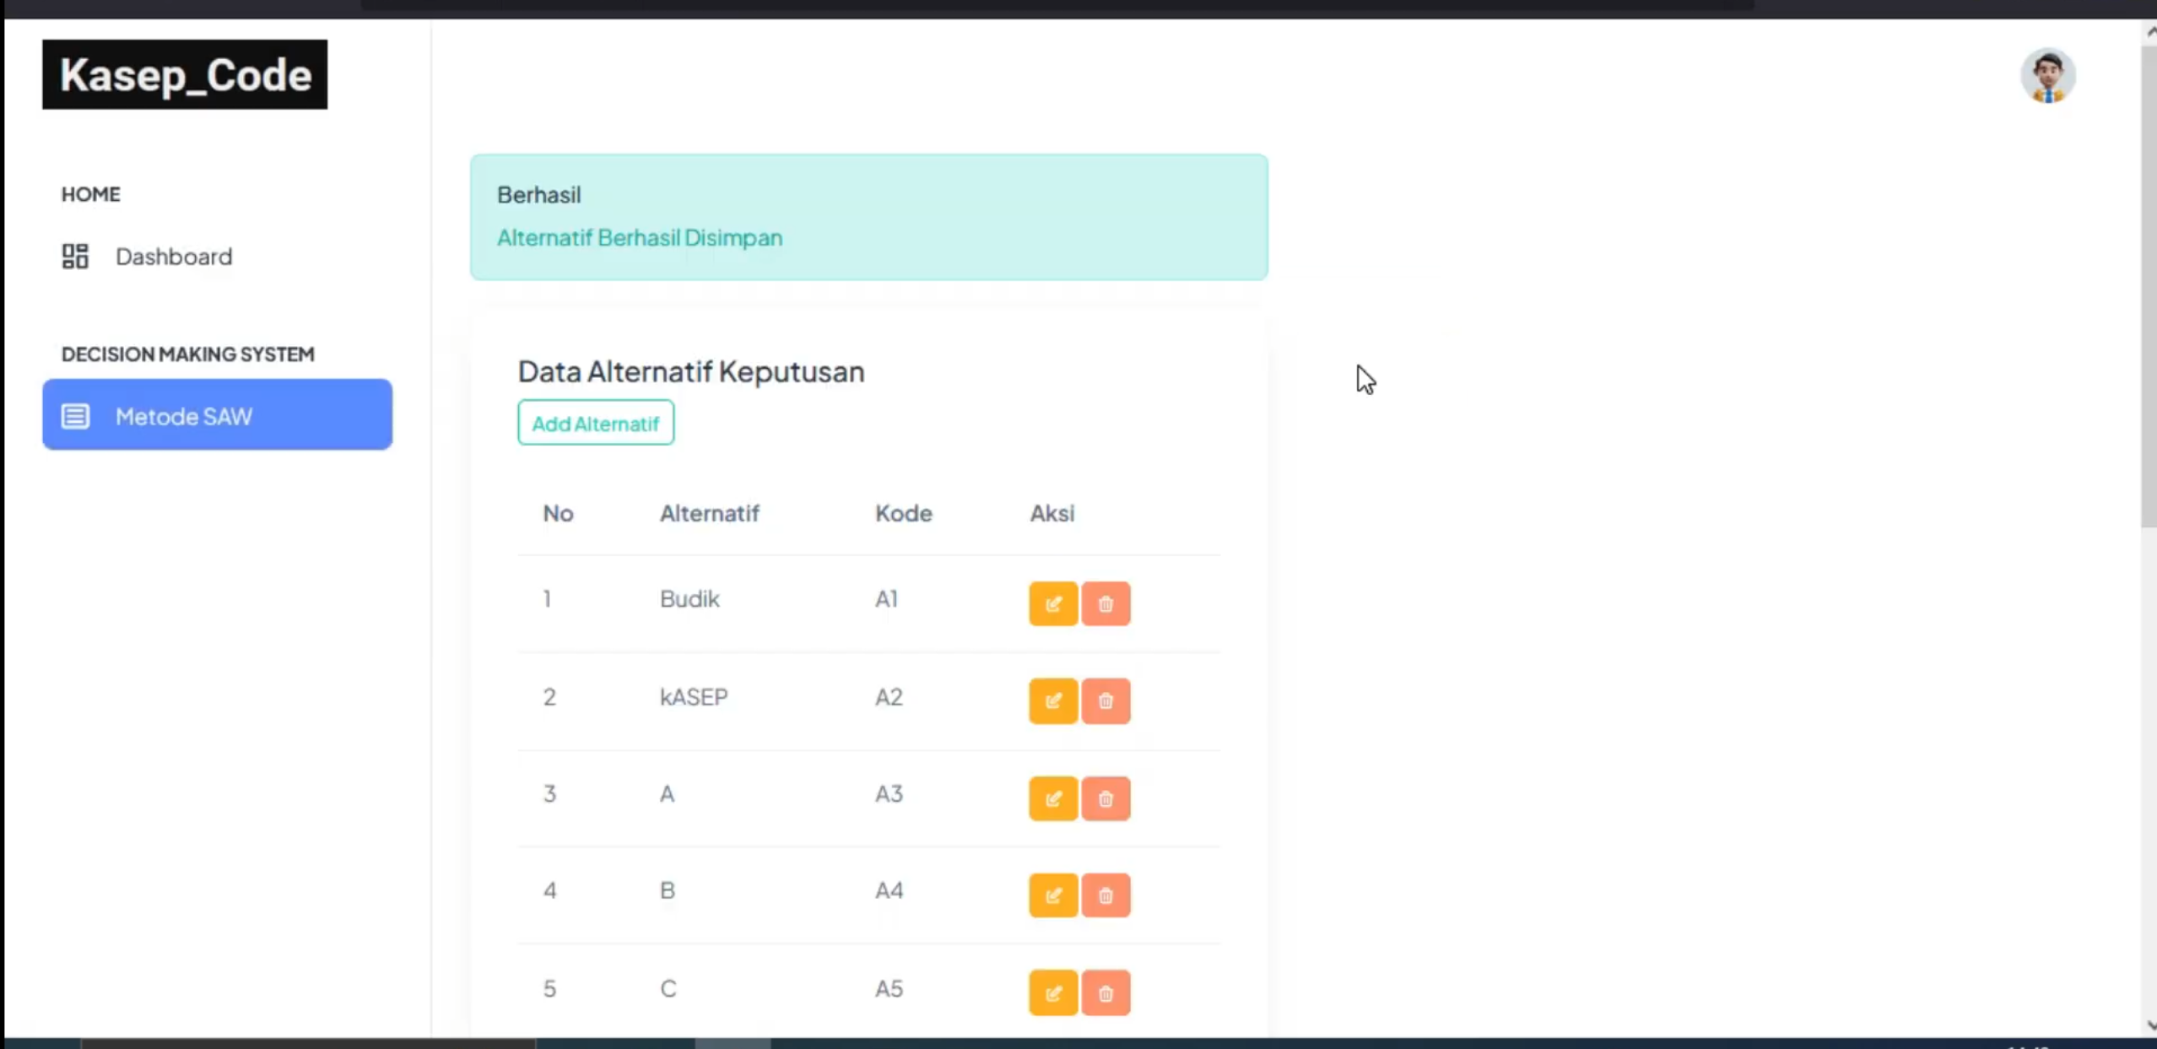Click the Kasep_Code logo
This screenshot has height=1049, width=2157.
click(x=185, y=74)
